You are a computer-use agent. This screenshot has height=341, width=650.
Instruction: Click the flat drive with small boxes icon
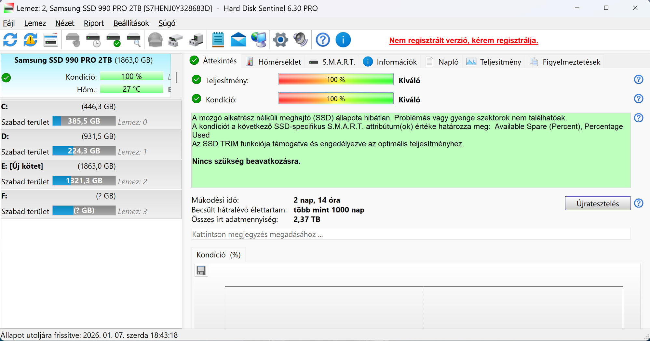click(175, 40)
